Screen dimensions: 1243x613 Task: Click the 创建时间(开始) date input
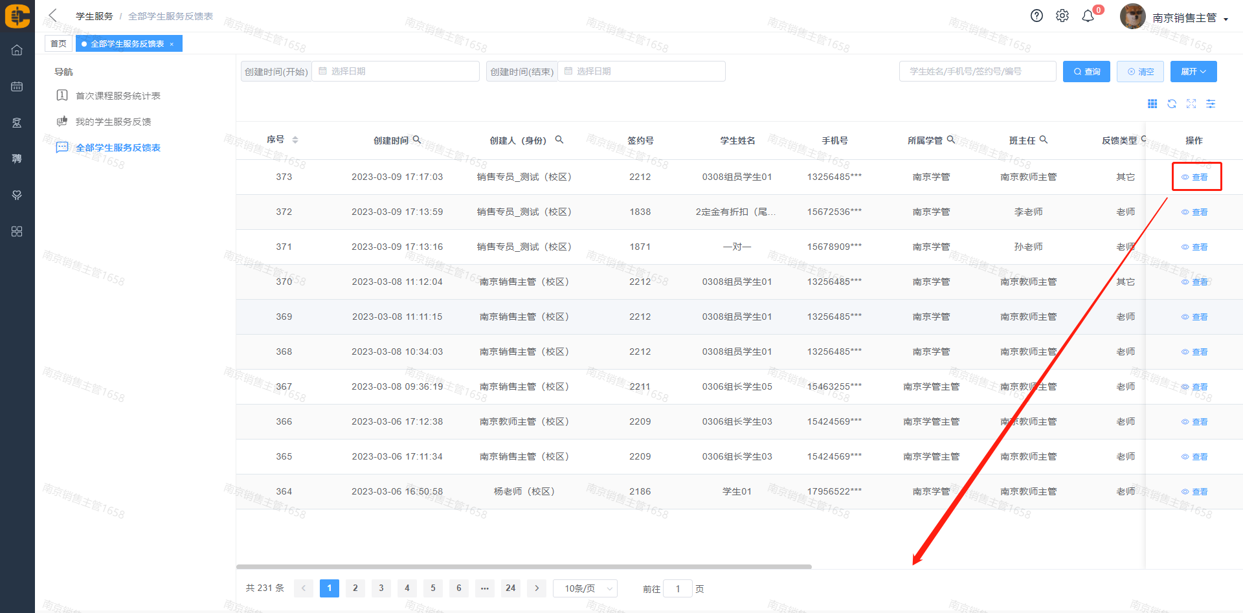point(396,71)
